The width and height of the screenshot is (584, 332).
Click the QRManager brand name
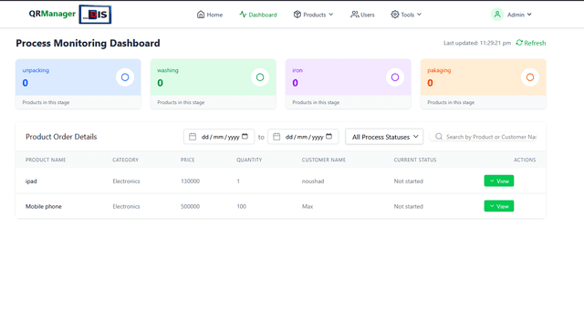[52, 14]
